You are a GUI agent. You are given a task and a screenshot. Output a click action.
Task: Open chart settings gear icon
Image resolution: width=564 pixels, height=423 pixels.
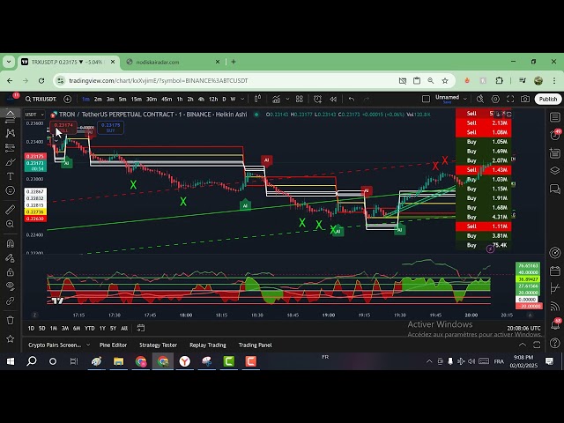click(x=495, y=99)
